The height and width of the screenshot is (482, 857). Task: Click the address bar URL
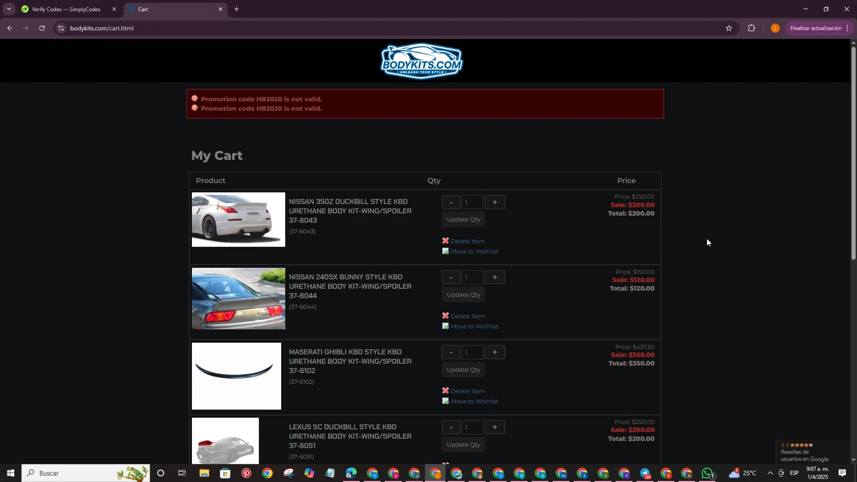(102, 28)
